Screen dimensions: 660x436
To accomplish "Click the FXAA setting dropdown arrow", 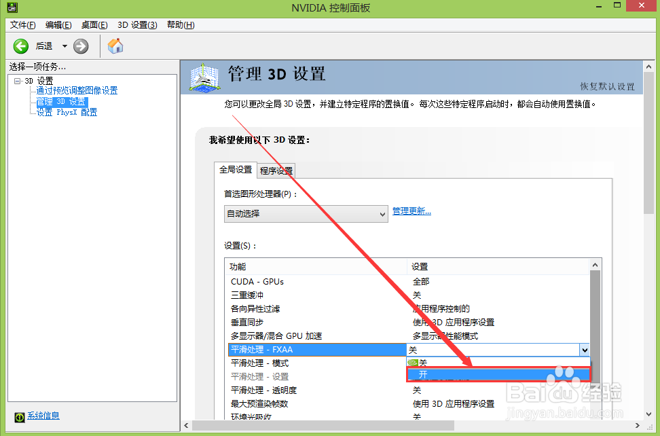I will pyautogui.click(x=585, y=349).
